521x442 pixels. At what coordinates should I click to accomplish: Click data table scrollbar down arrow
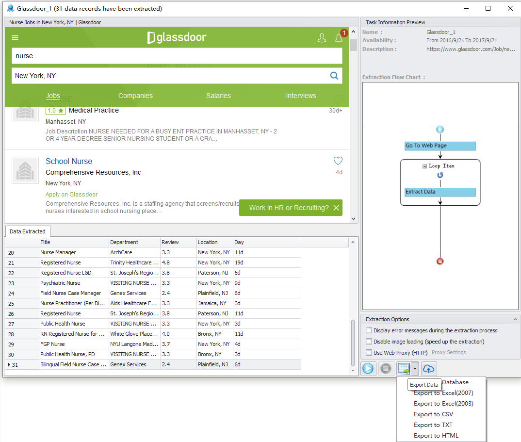click(353, 370)
